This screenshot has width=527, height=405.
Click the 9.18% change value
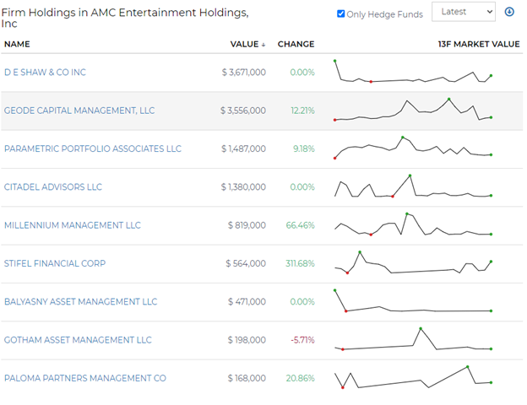pos(304,148)
